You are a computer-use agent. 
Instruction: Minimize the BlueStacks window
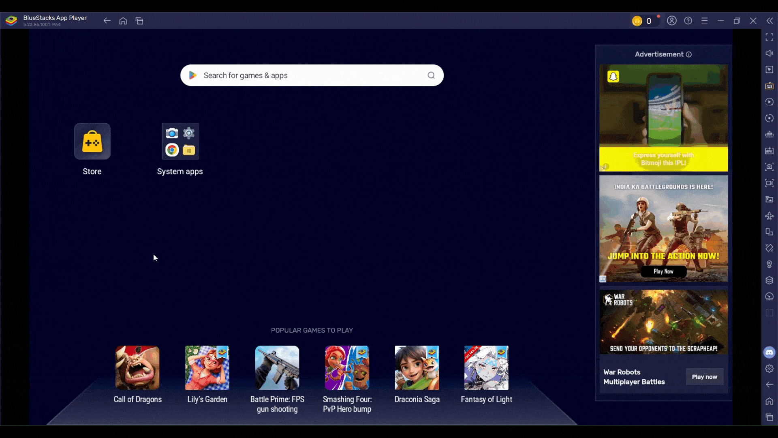pyautogui.click(x=721, y=21)
